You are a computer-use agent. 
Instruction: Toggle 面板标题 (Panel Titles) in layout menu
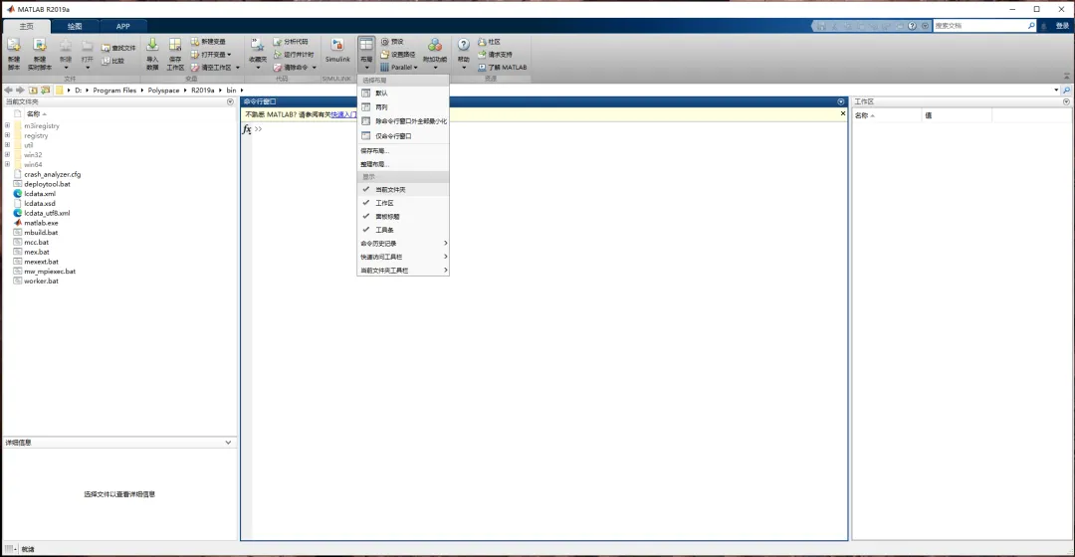click(x=403, y=217)
